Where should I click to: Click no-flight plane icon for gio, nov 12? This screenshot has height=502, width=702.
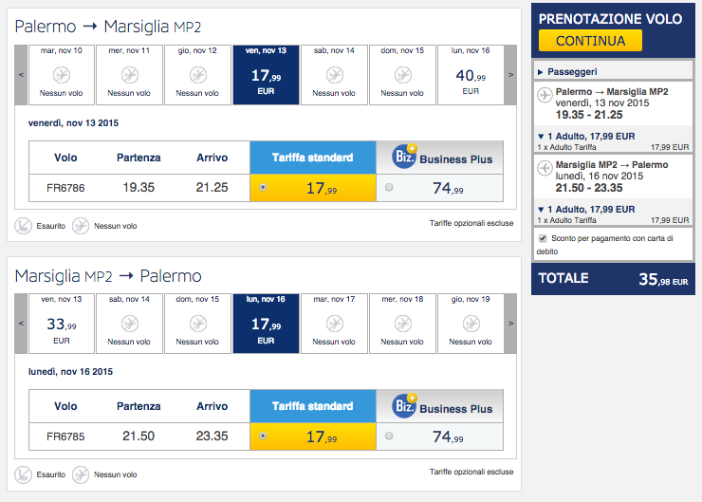pyautogui.click(x=197, y=73)
